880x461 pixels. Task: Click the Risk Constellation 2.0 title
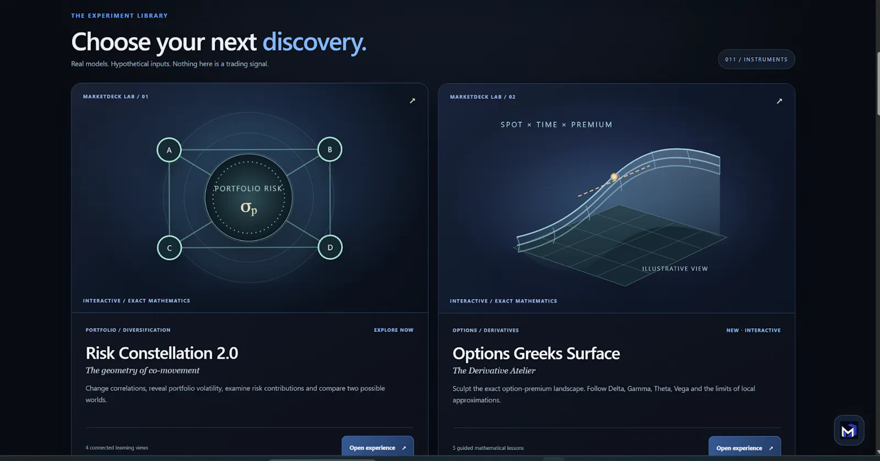(x=162, y=353)
